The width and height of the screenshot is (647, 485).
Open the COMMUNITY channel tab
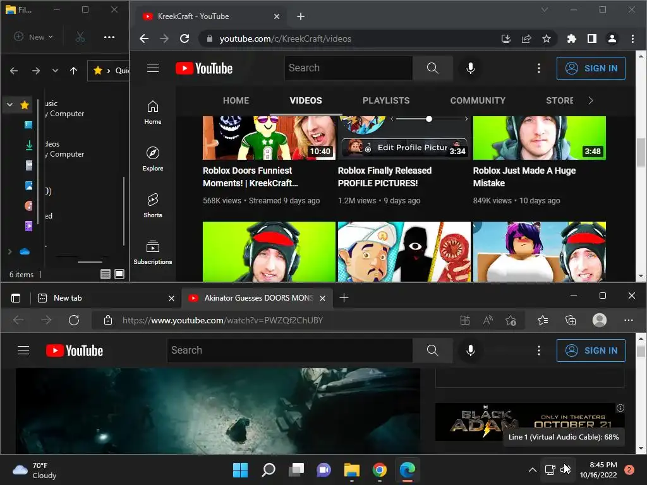[x=478, y=100]
